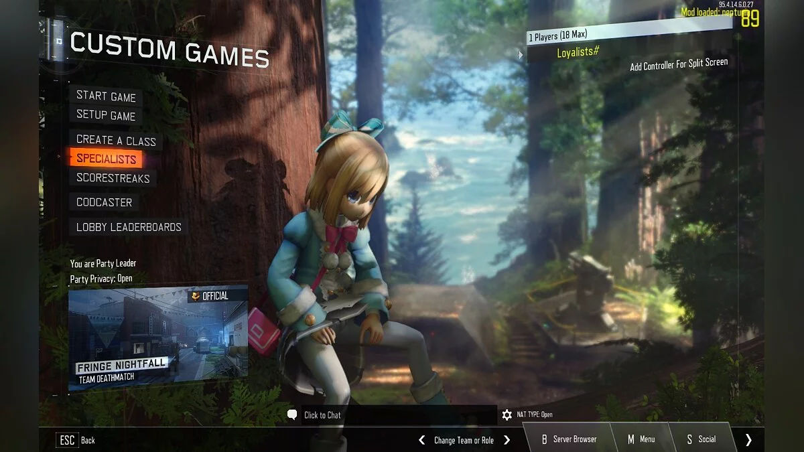Select the Fringe Nightfall map thumbnail
This screenshot has width=804, height=452.
158,337
